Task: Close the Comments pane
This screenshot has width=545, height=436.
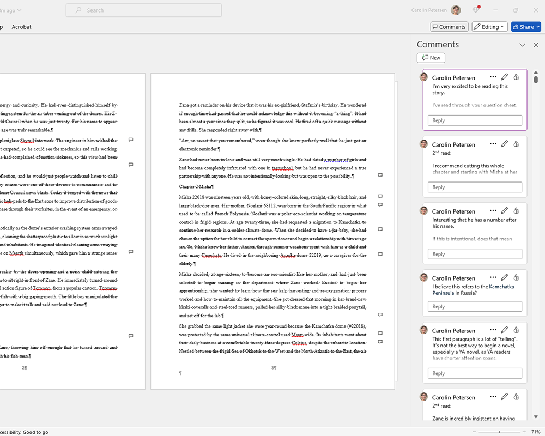Action: (536, 45)
